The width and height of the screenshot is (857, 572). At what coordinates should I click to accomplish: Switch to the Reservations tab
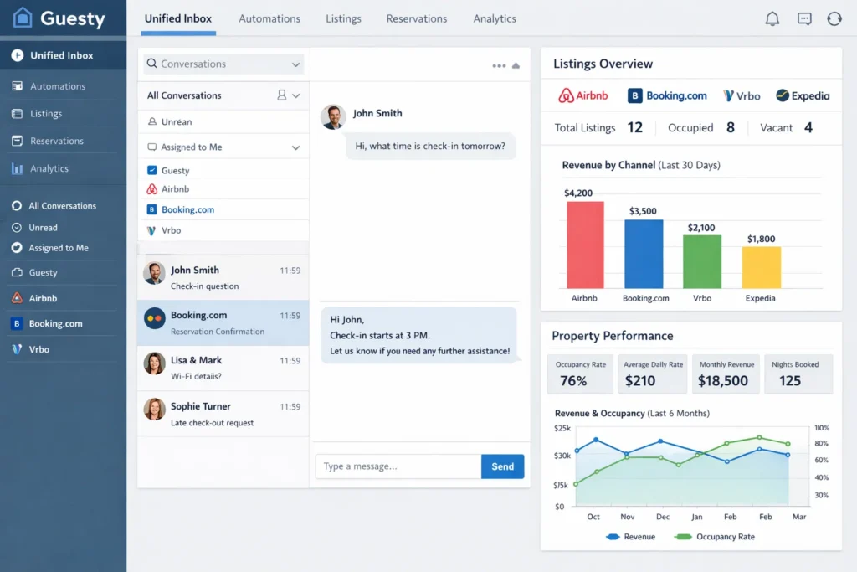point(416,18)
